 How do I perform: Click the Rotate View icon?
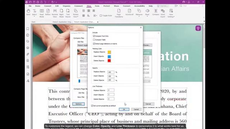pos(76,11)
